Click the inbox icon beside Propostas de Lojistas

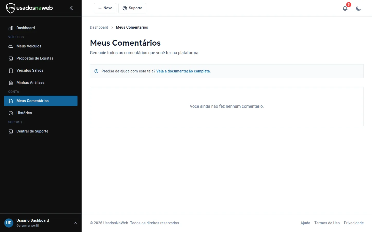pyautogui.click(x=11, y=59)
